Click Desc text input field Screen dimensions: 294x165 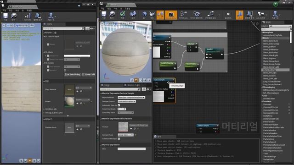(132, 149)
